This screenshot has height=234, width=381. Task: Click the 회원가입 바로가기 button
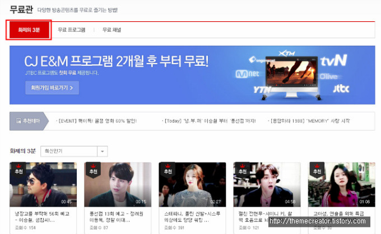coord(52,88)
